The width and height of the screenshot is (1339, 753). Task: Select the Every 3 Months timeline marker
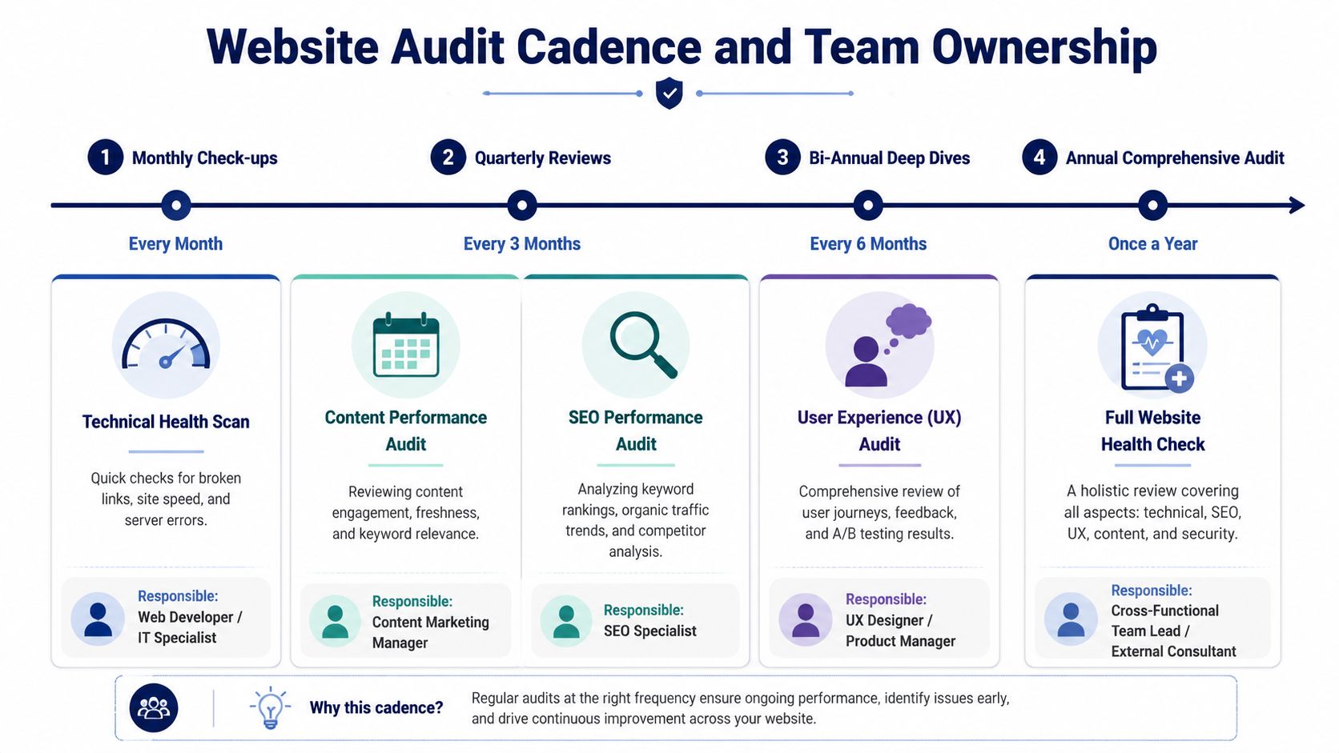[522, 206]
